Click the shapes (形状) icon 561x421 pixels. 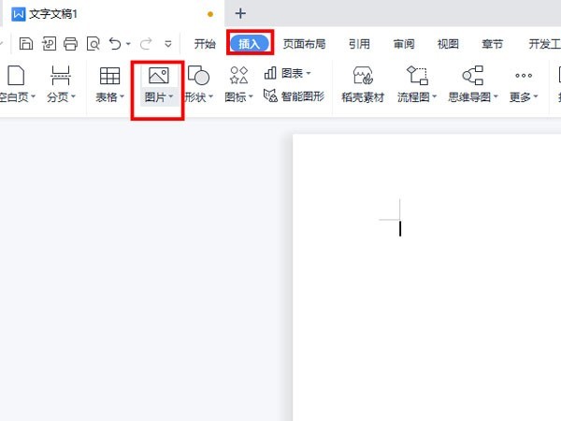(x=198, y=76)
